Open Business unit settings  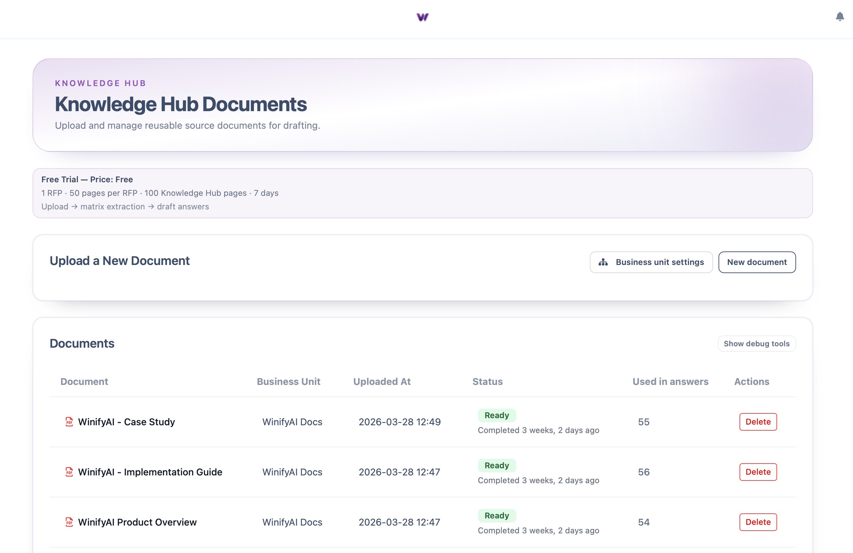[651, 262]
